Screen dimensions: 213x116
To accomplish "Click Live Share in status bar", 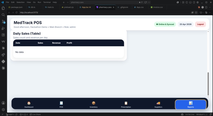I will 35,114.
